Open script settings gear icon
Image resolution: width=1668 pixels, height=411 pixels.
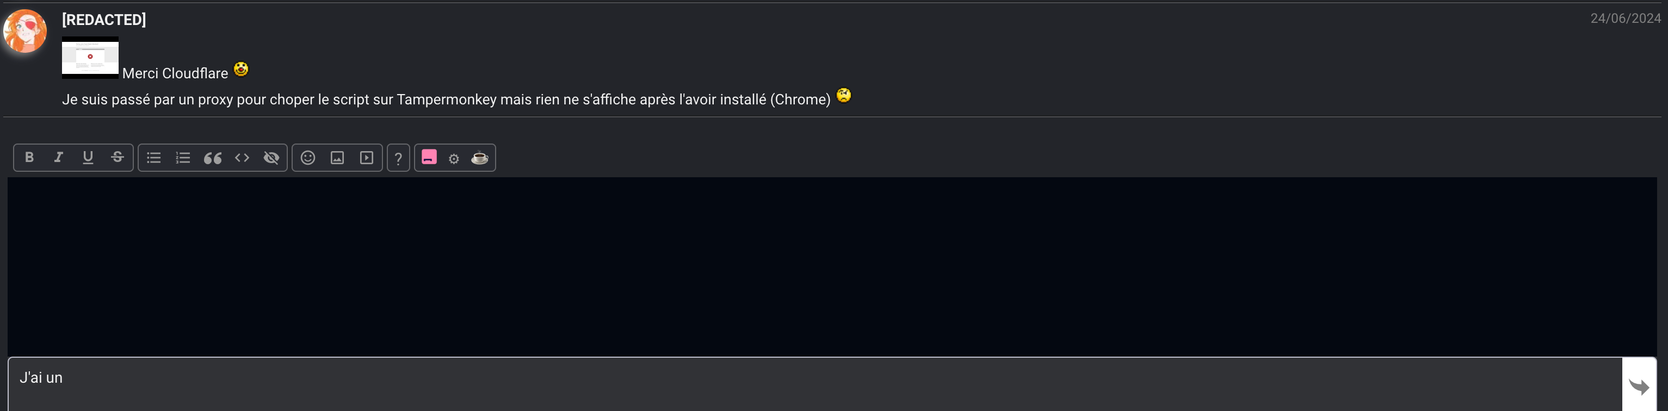(x=454, y=159)
